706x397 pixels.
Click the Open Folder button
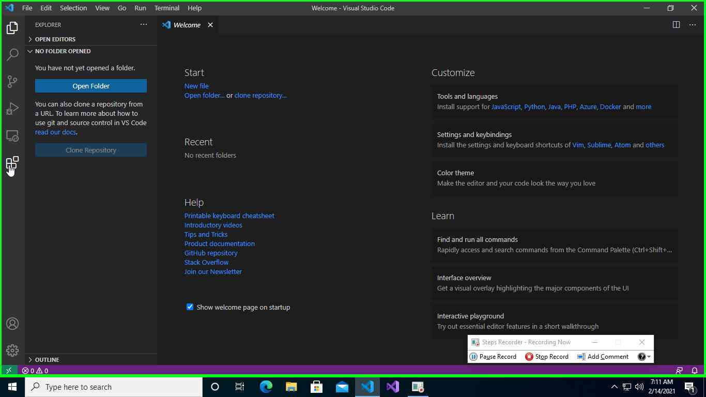click(x=91, y=86)
